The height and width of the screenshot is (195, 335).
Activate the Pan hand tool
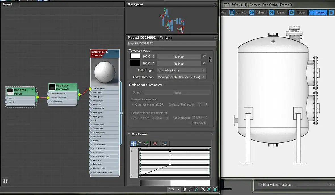point(185,189)
